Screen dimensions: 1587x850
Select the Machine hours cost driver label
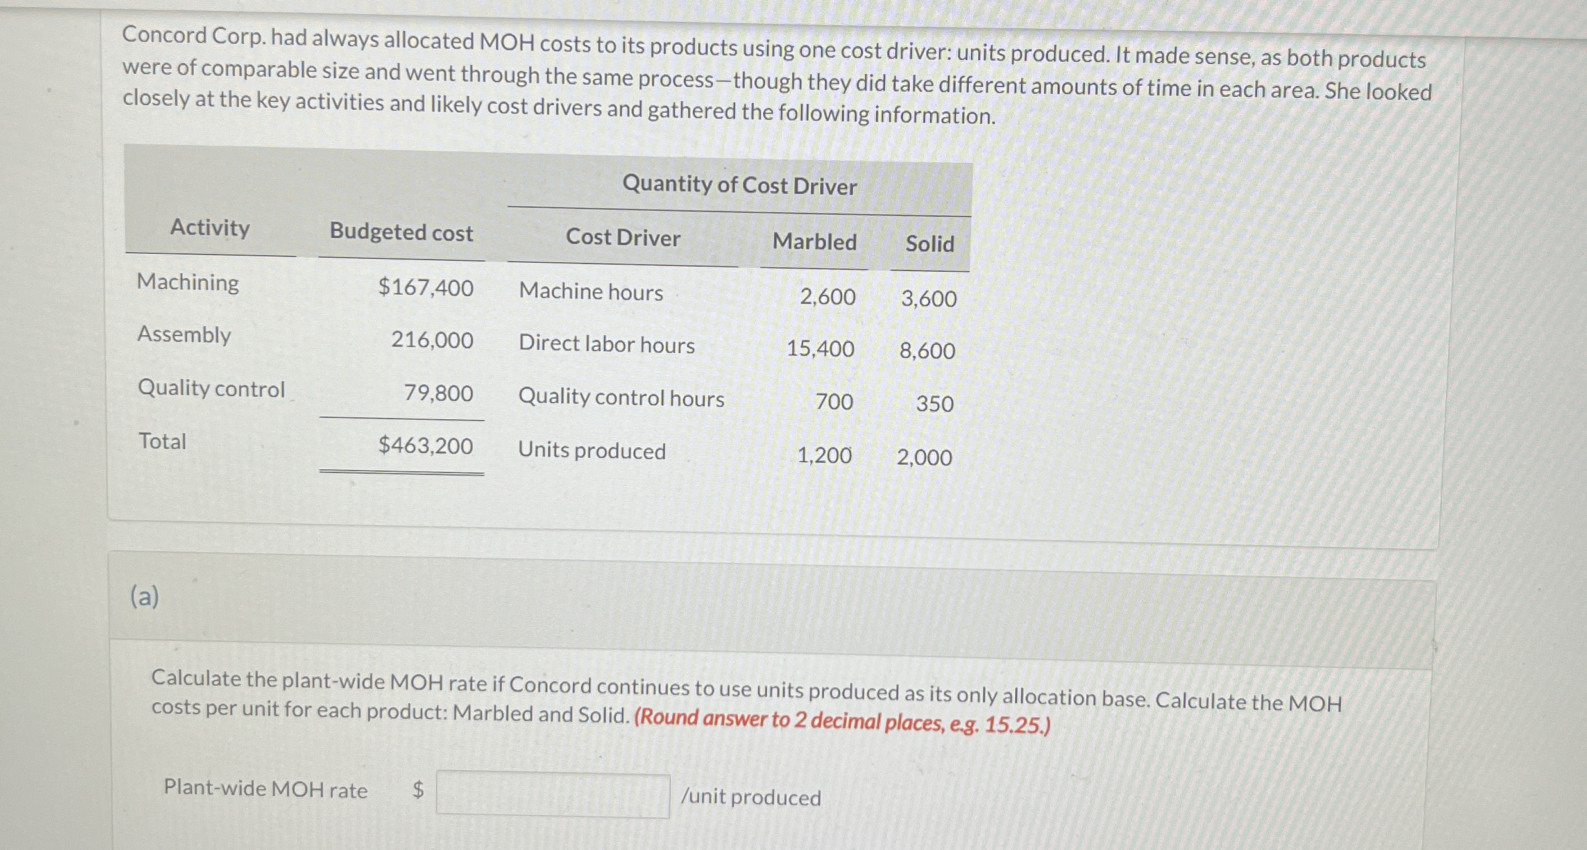pyautogui.click(x=590, y=292)
